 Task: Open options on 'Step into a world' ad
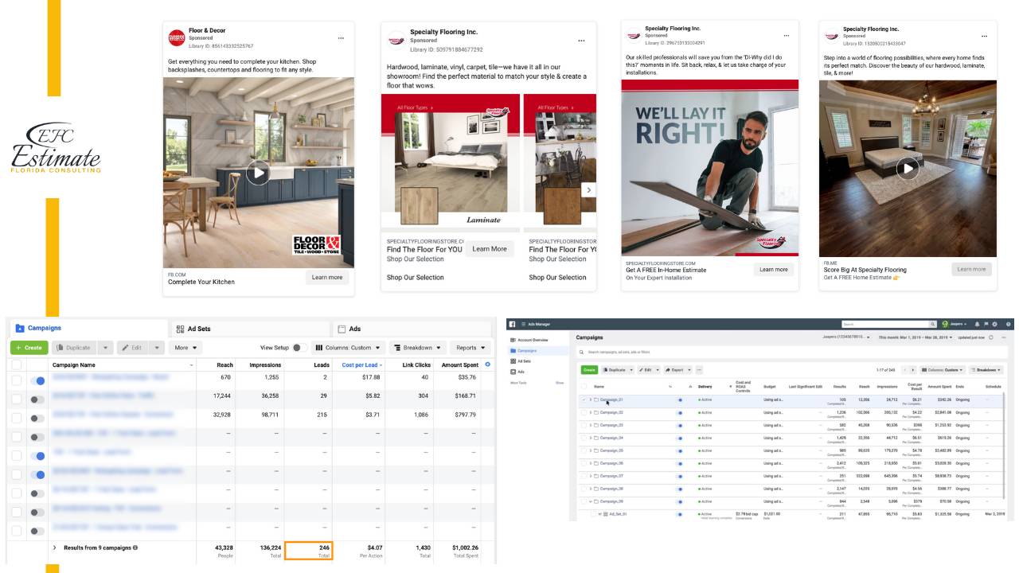(x=984, y=36)
